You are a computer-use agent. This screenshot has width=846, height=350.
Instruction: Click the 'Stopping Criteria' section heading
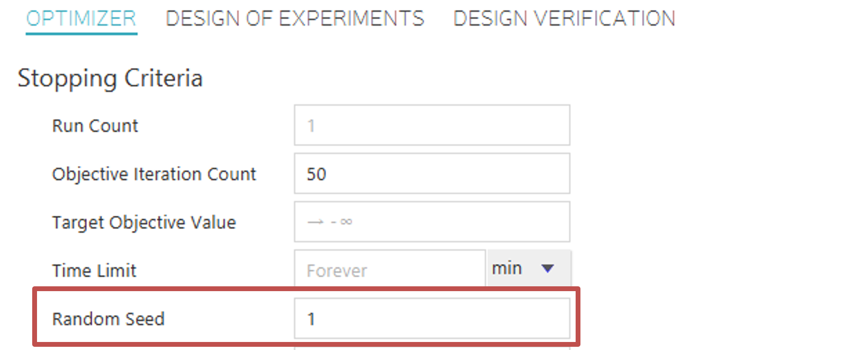[x=110, y=78]
